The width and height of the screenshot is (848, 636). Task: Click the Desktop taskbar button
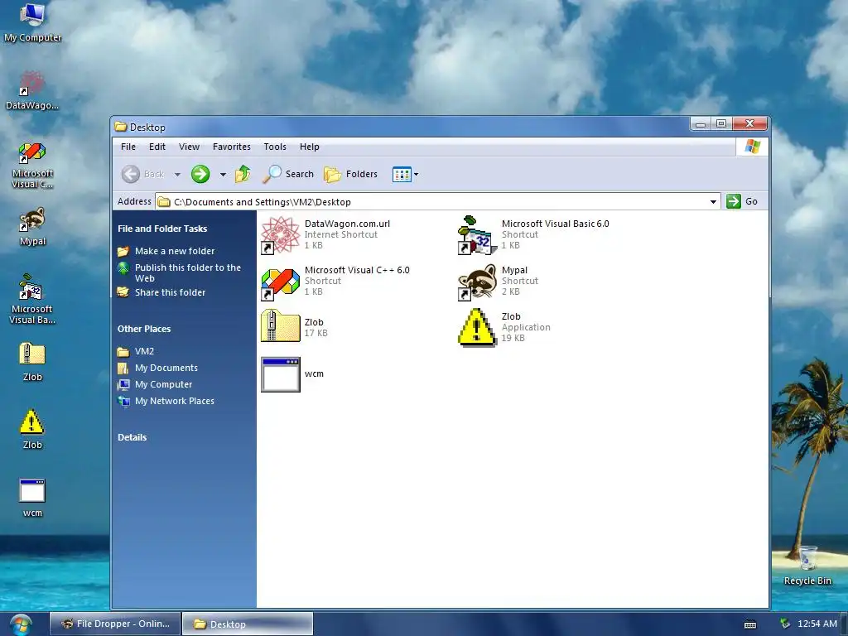click(x=247, y=624)
